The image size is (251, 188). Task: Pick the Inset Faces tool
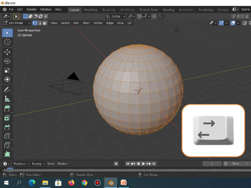pos(7,118)
